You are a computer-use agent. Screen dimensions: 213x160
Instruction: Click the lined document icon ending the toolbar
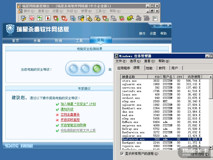pos(155,19)
